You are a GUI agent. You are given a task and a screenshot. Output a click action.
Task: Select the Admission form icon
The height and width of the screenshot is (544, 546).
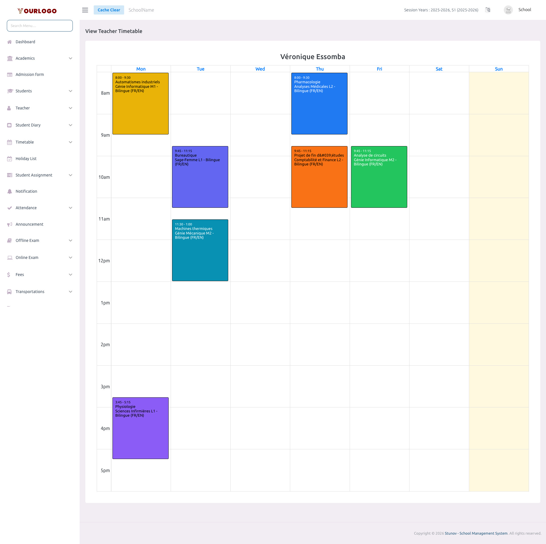point(9,74)
